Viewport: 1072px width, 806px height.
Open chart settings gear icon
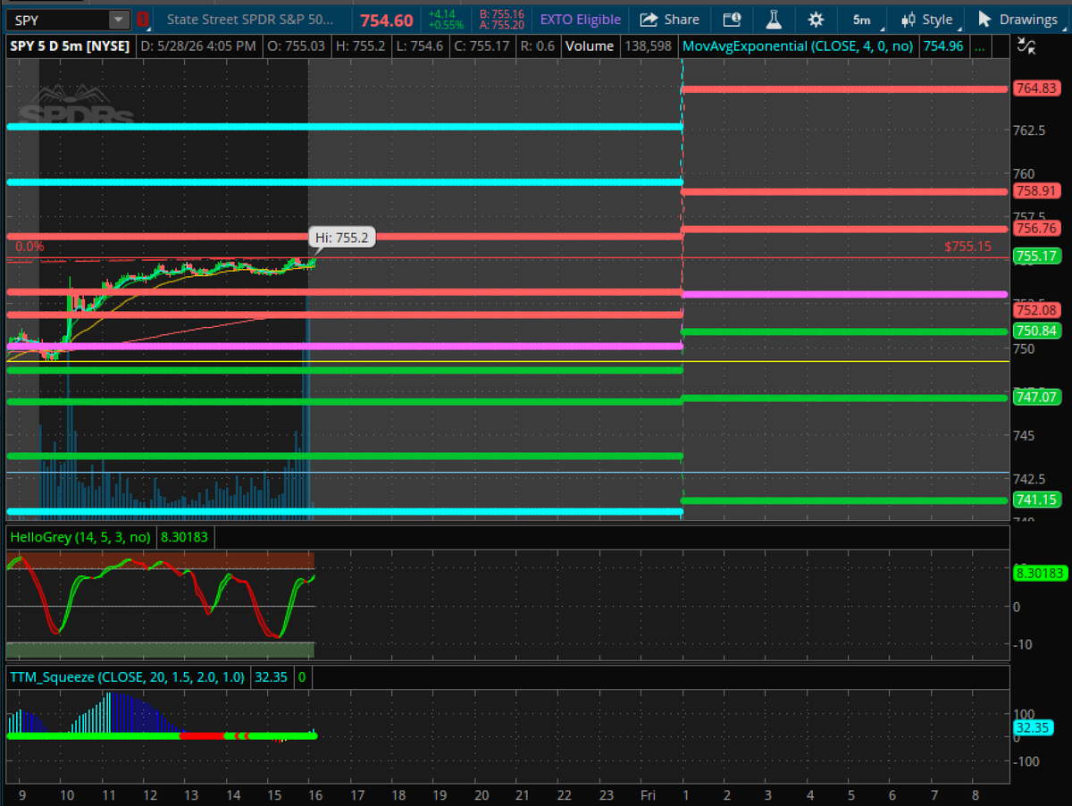(816, 20)
